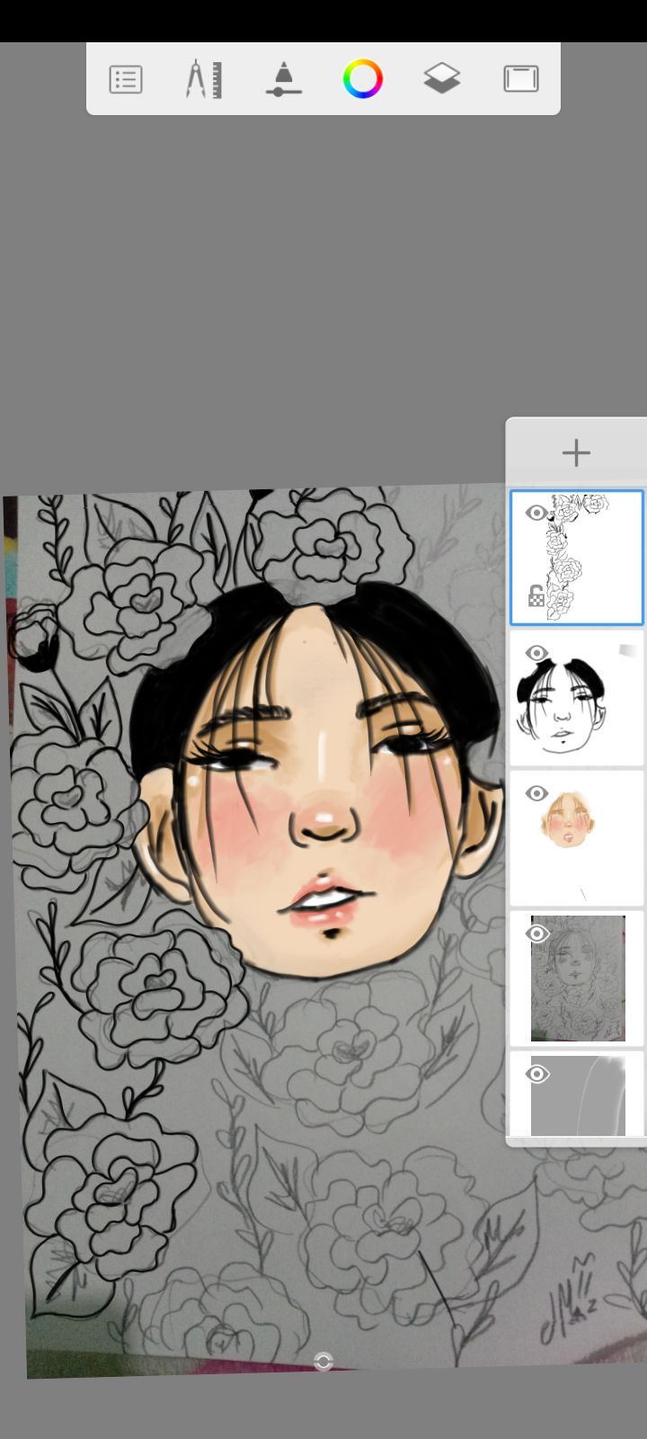Hide the flower outline top layer
The width and height of the screenshot is (647, 1439).
tap(537, 513)
